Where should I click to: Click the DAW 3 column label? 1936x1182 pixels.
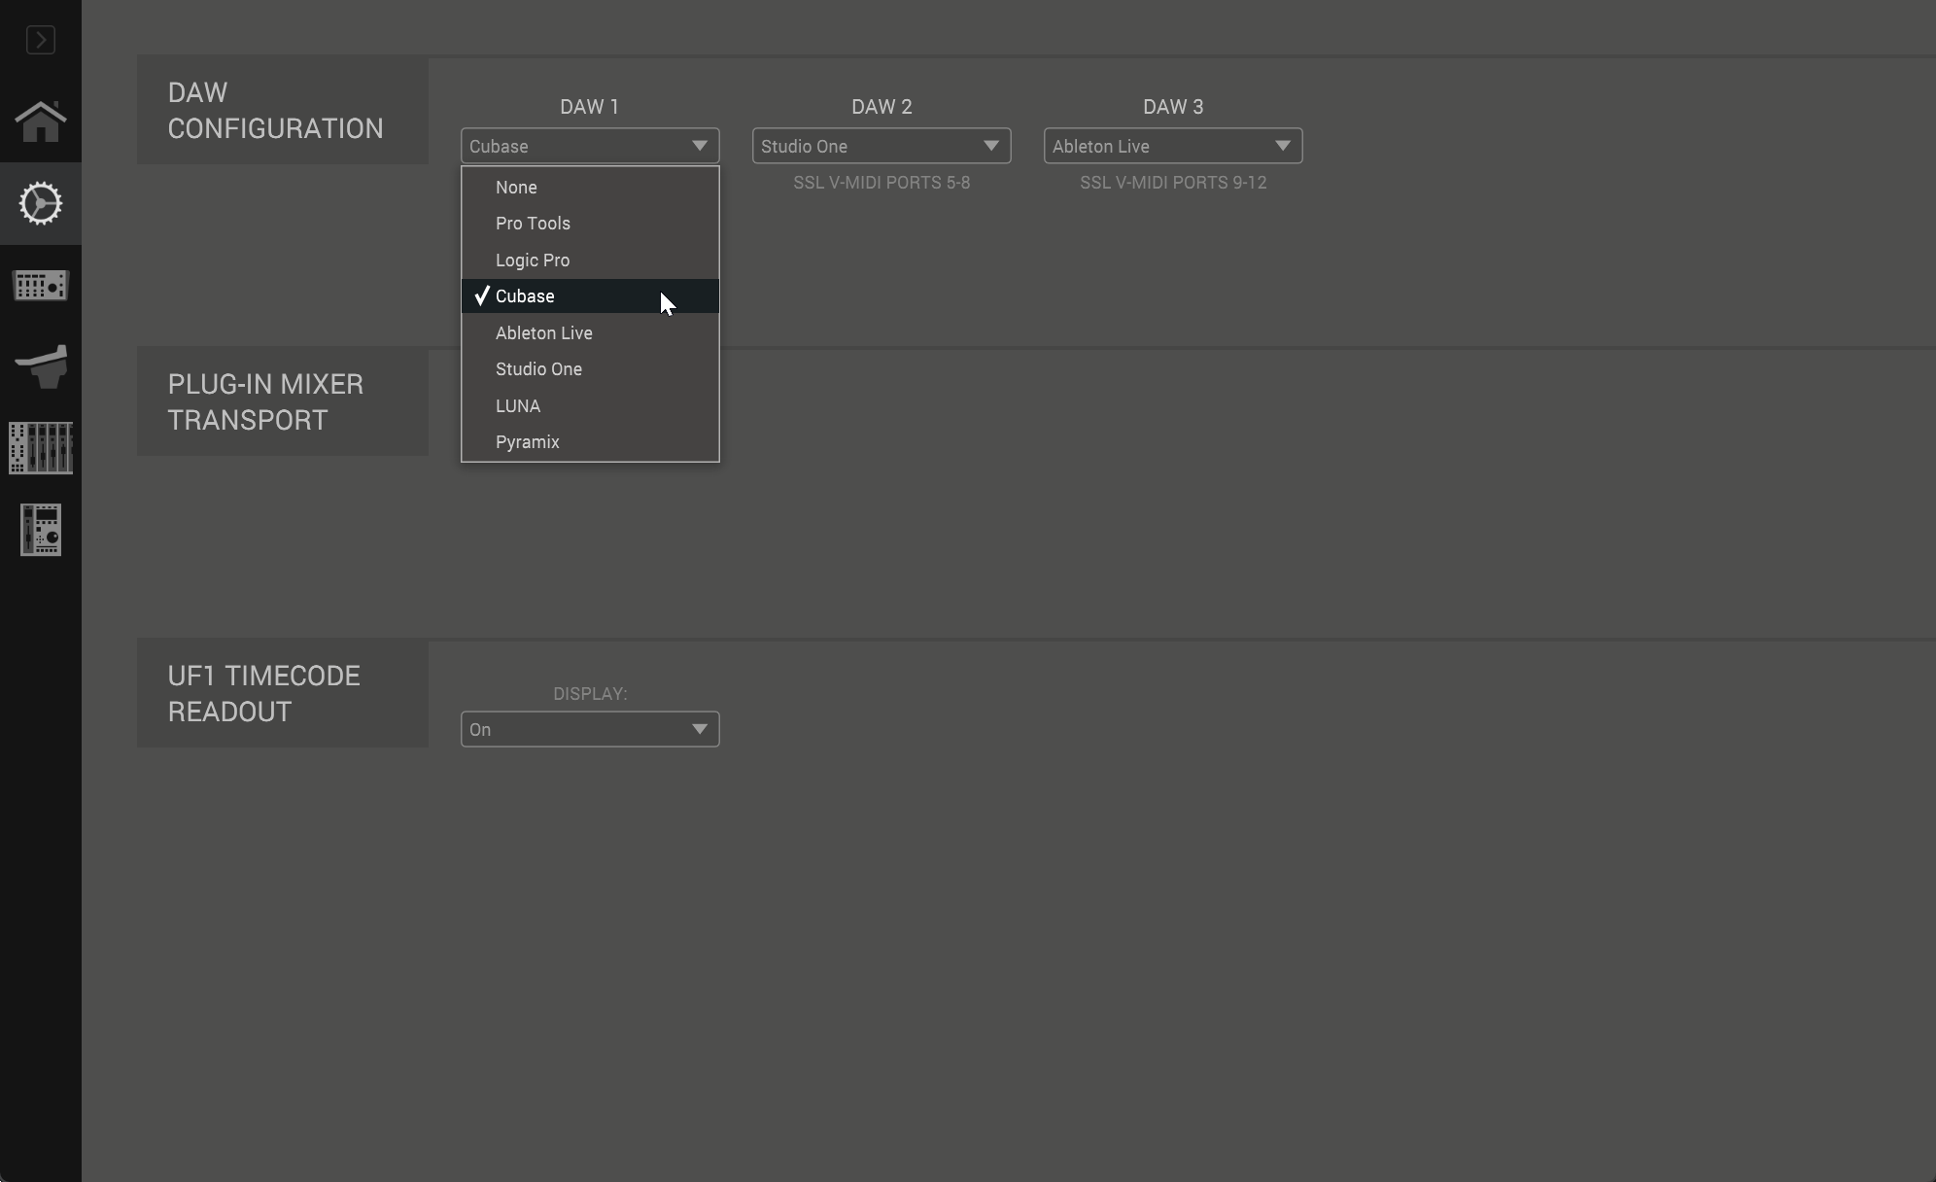(x=1173, y=107)
